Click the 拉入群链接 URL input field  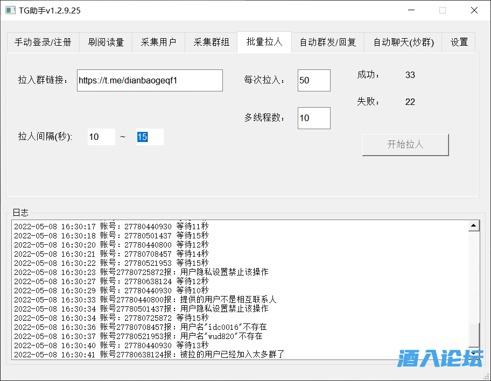[x=149, y=81]
